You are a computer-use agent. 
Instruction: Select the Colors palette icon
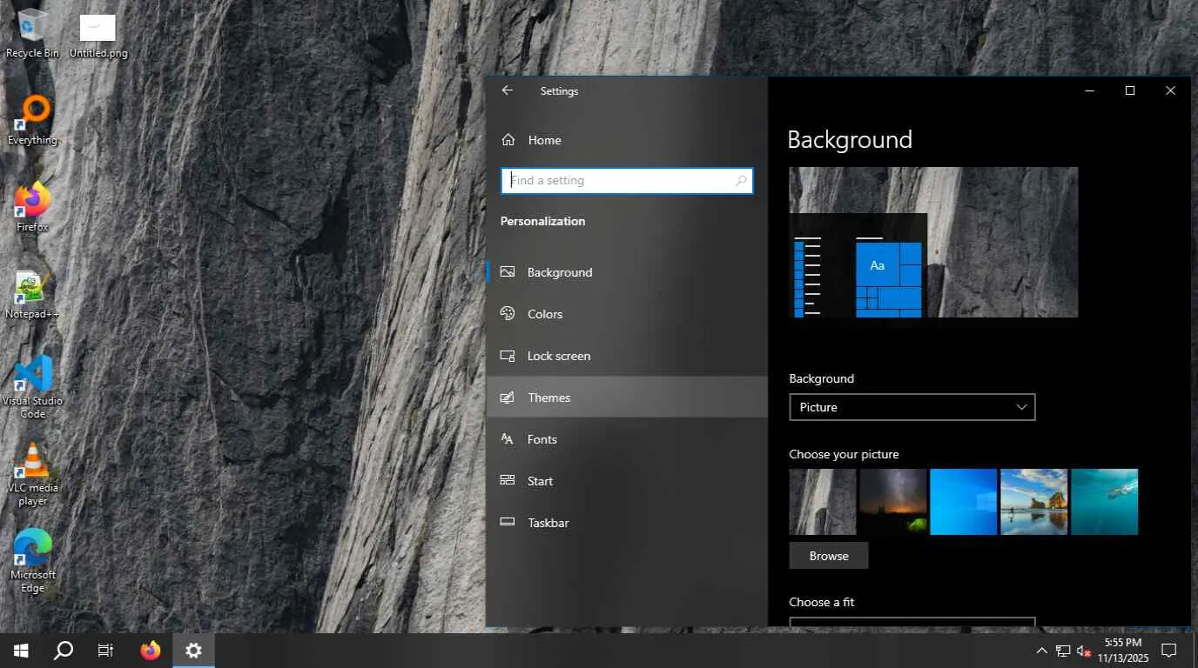pyautogui.click(x=508, y=314)
